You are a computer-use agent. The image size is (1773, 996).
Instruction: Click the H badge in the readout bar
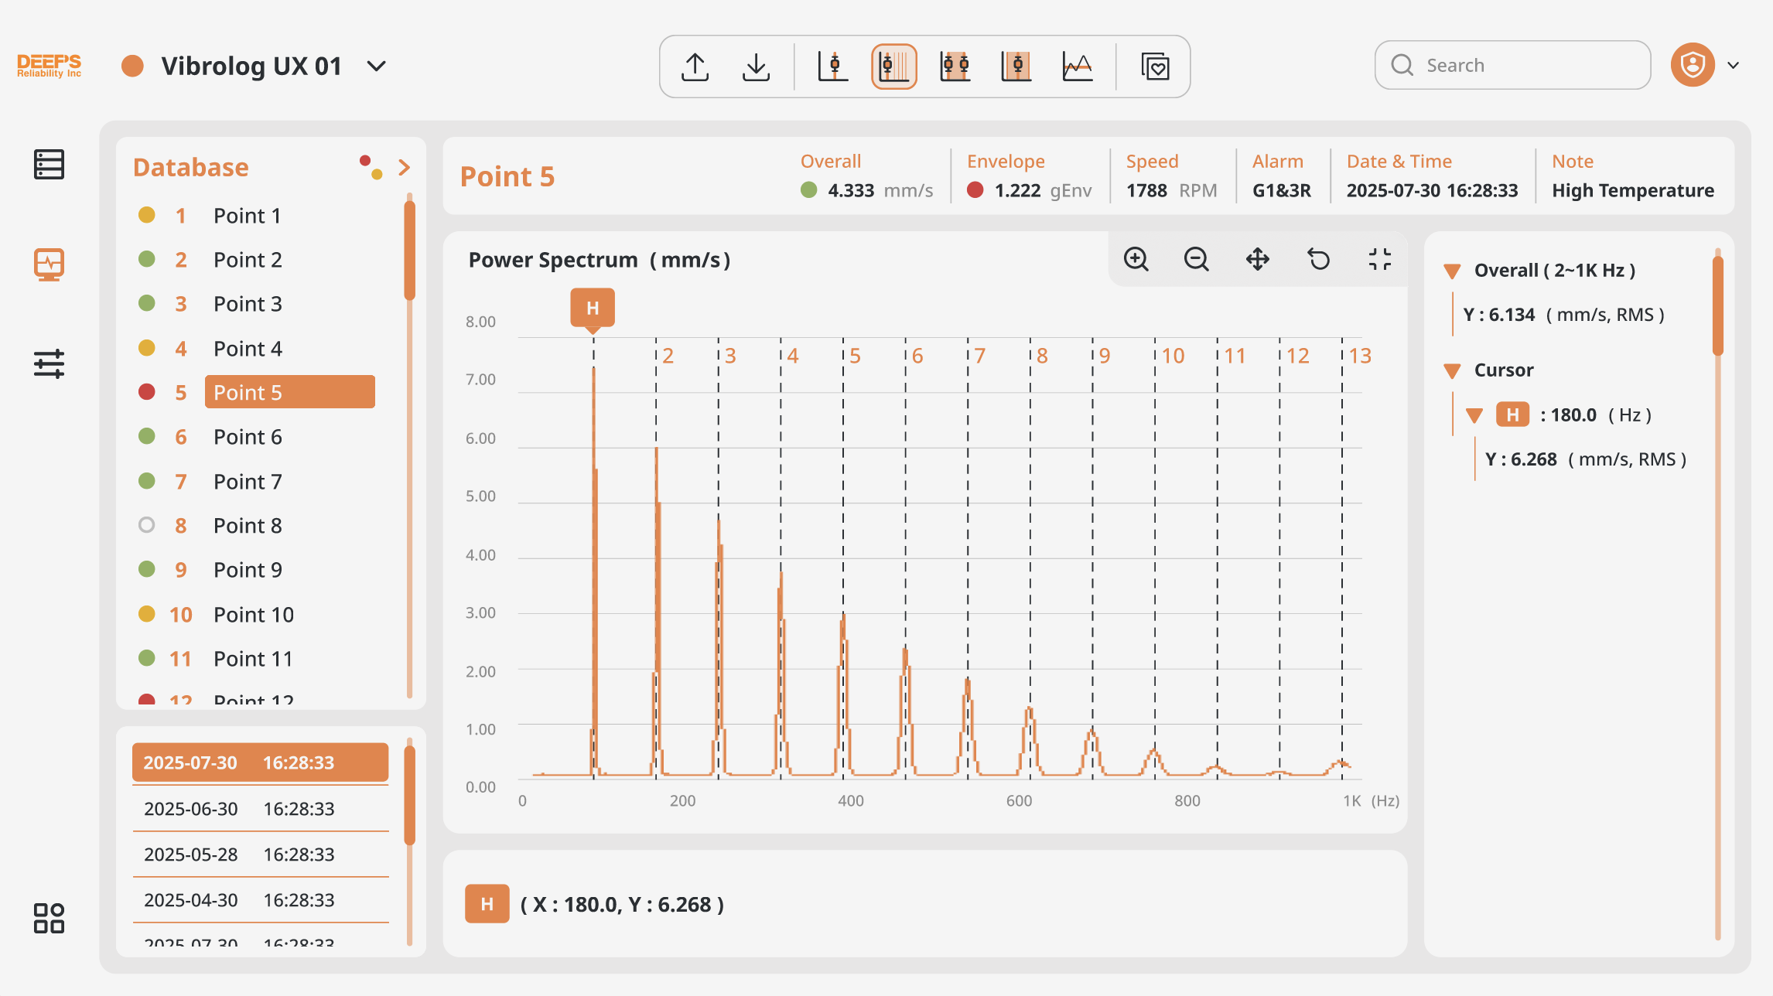click(487, 904)
